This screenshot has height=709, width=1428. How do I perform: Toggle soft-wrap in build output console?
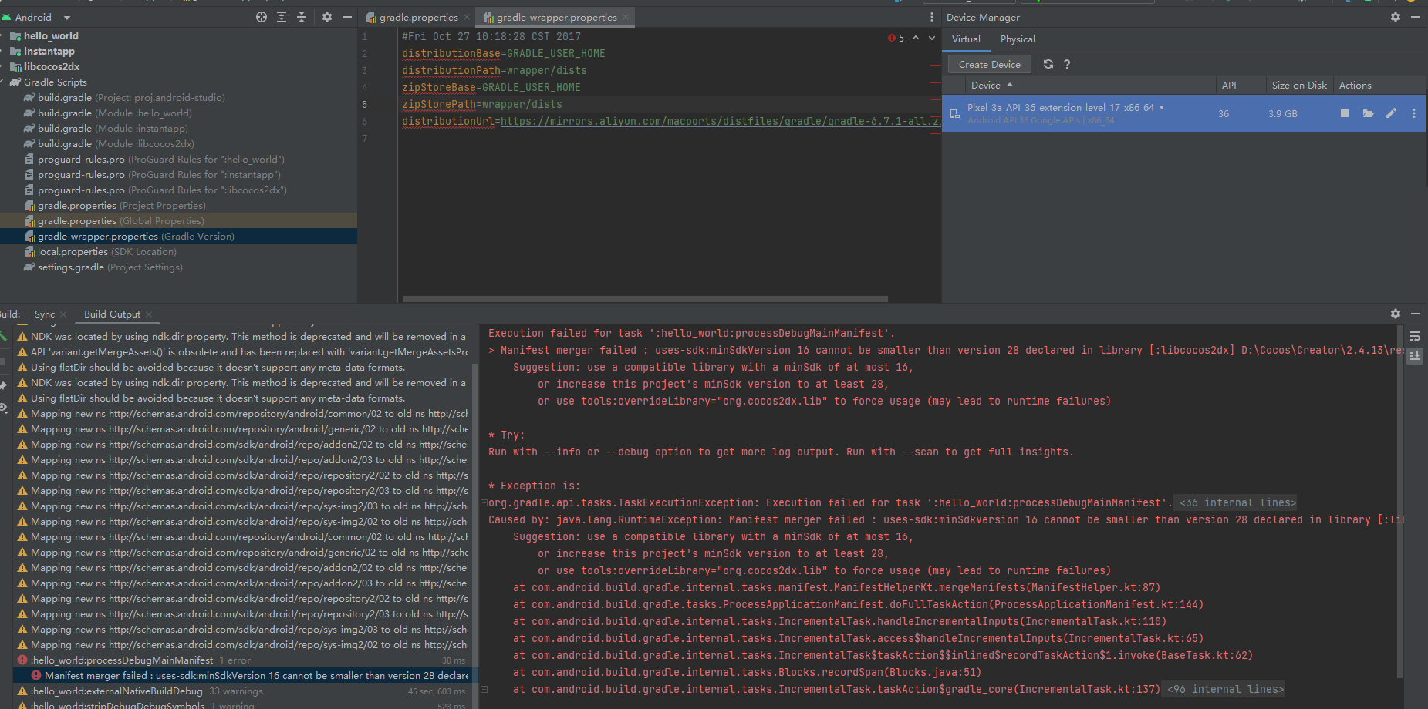pos(1415,337)
